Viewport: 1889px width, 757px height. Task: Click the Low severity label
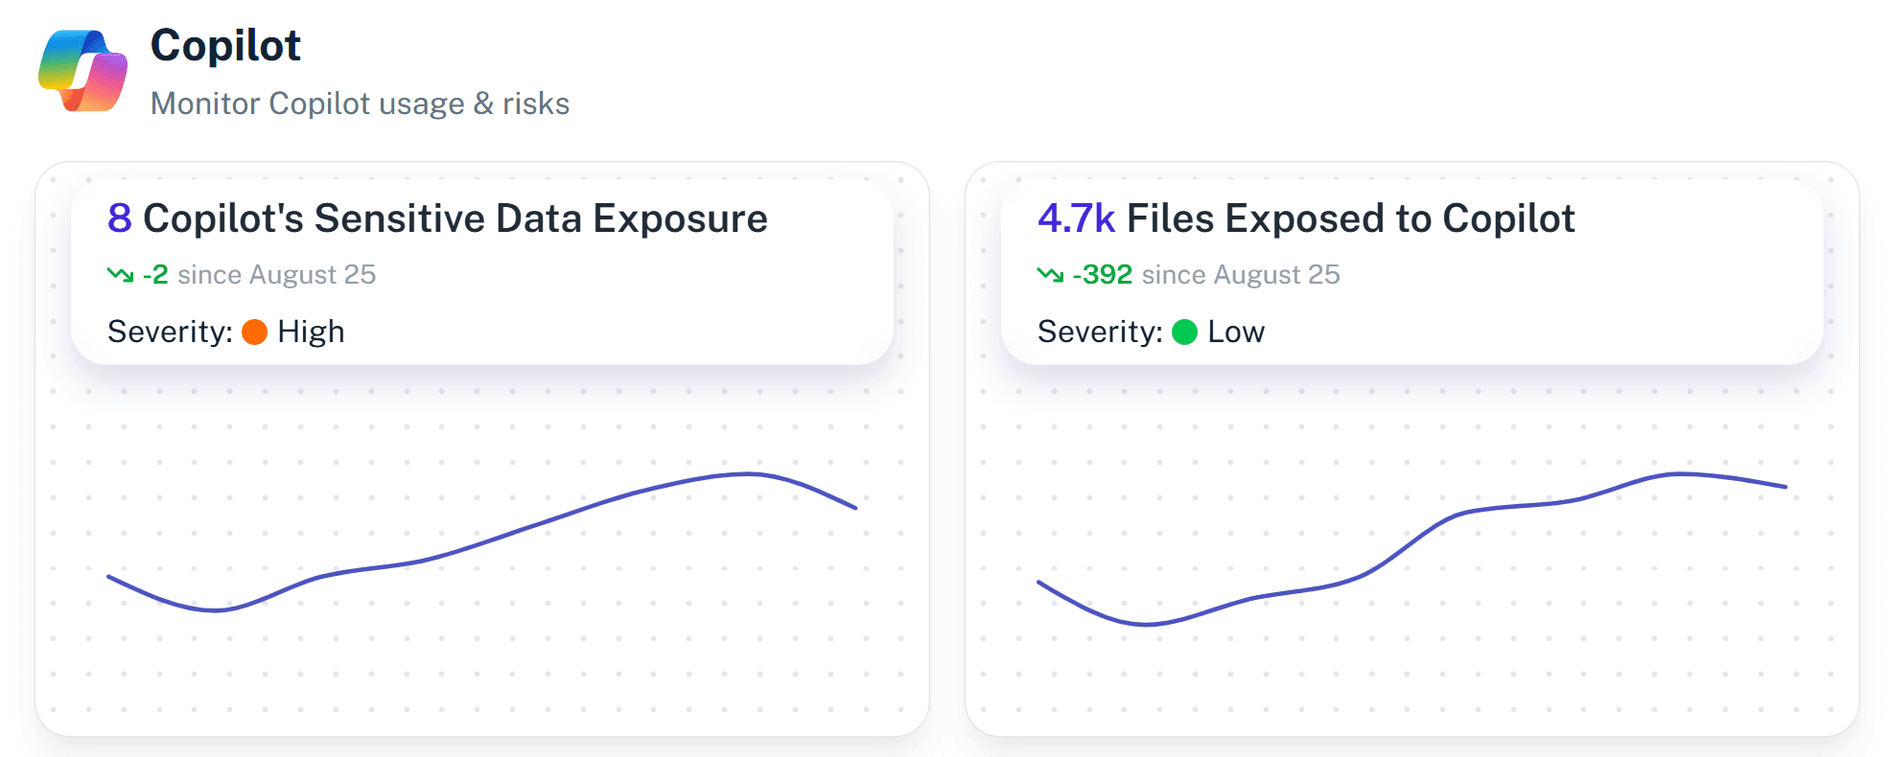point(1236,332)
